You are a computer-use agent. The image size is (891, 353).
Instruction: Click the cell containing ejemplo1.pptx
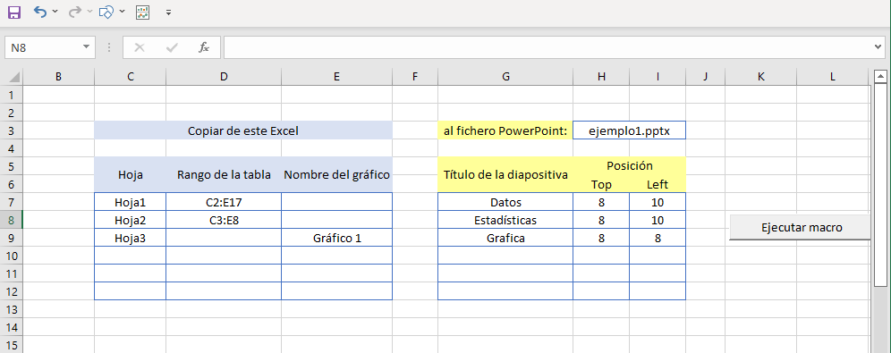coord(630,130)
